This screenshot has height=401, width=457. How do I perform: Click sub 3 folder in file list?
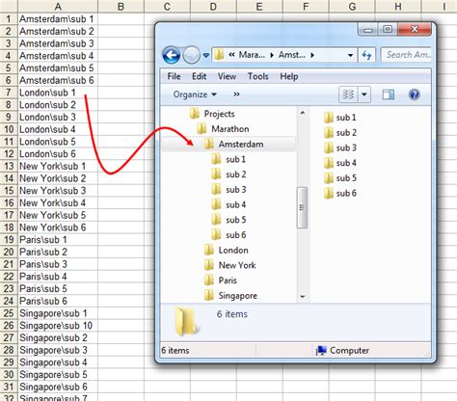[340, 147]
